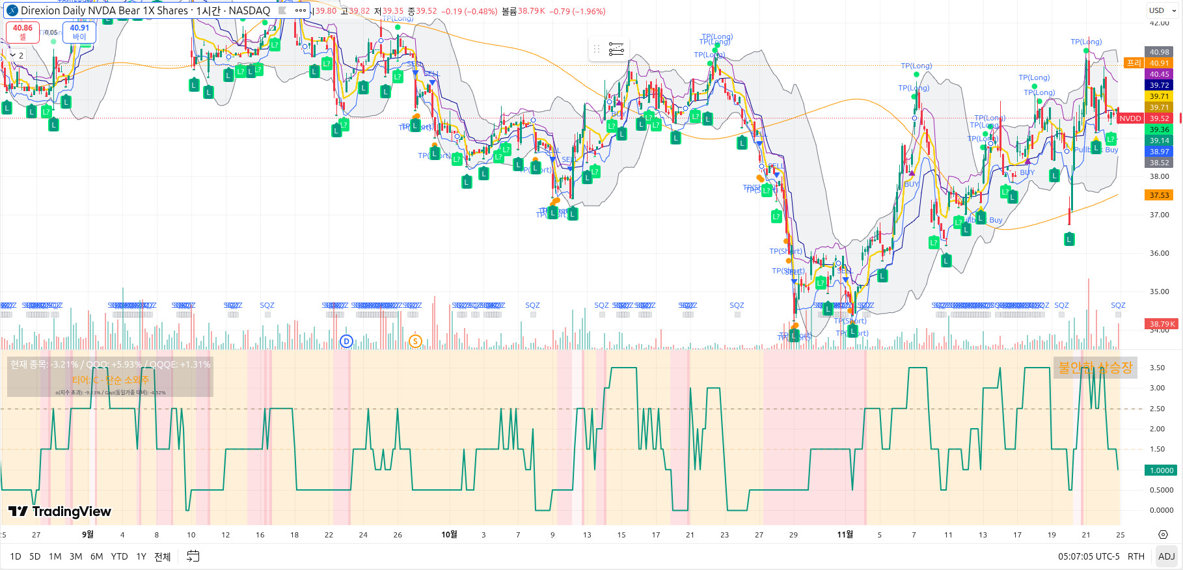Click the 0.05 spread value between sell and buy
The width and height of the screenshot is (1183, 570).
click(51, 33)
